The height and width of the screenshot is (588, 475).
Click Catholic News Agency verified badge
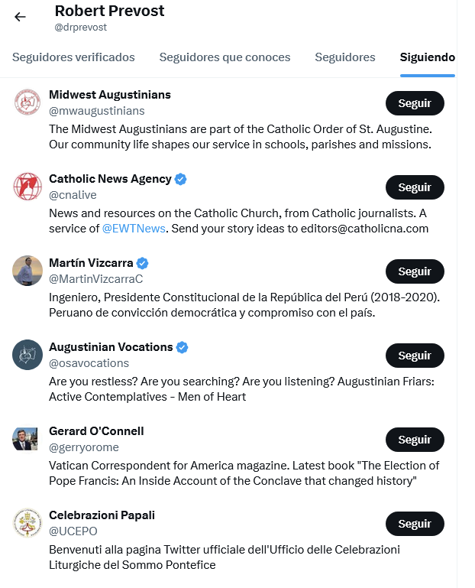[181, 179]
